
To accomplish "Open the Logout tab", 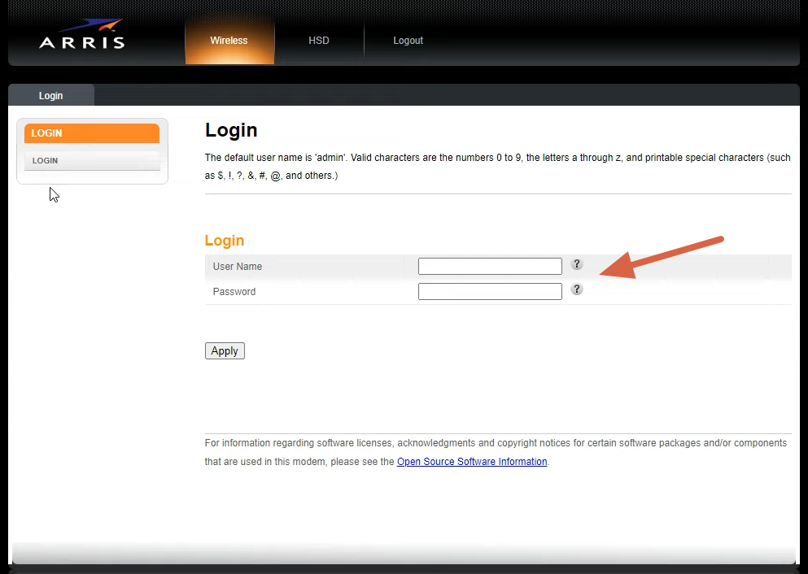I will tap(408, 40).
